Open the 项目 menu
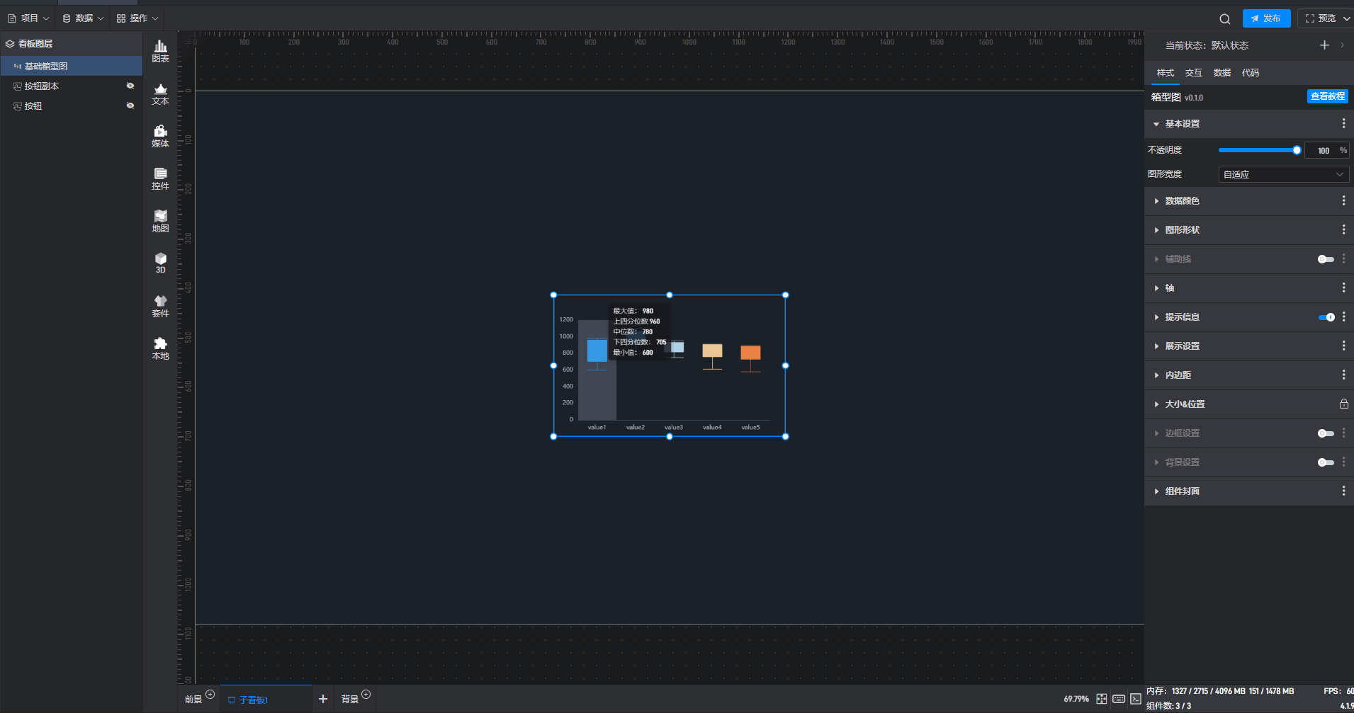 pos(29,18)
